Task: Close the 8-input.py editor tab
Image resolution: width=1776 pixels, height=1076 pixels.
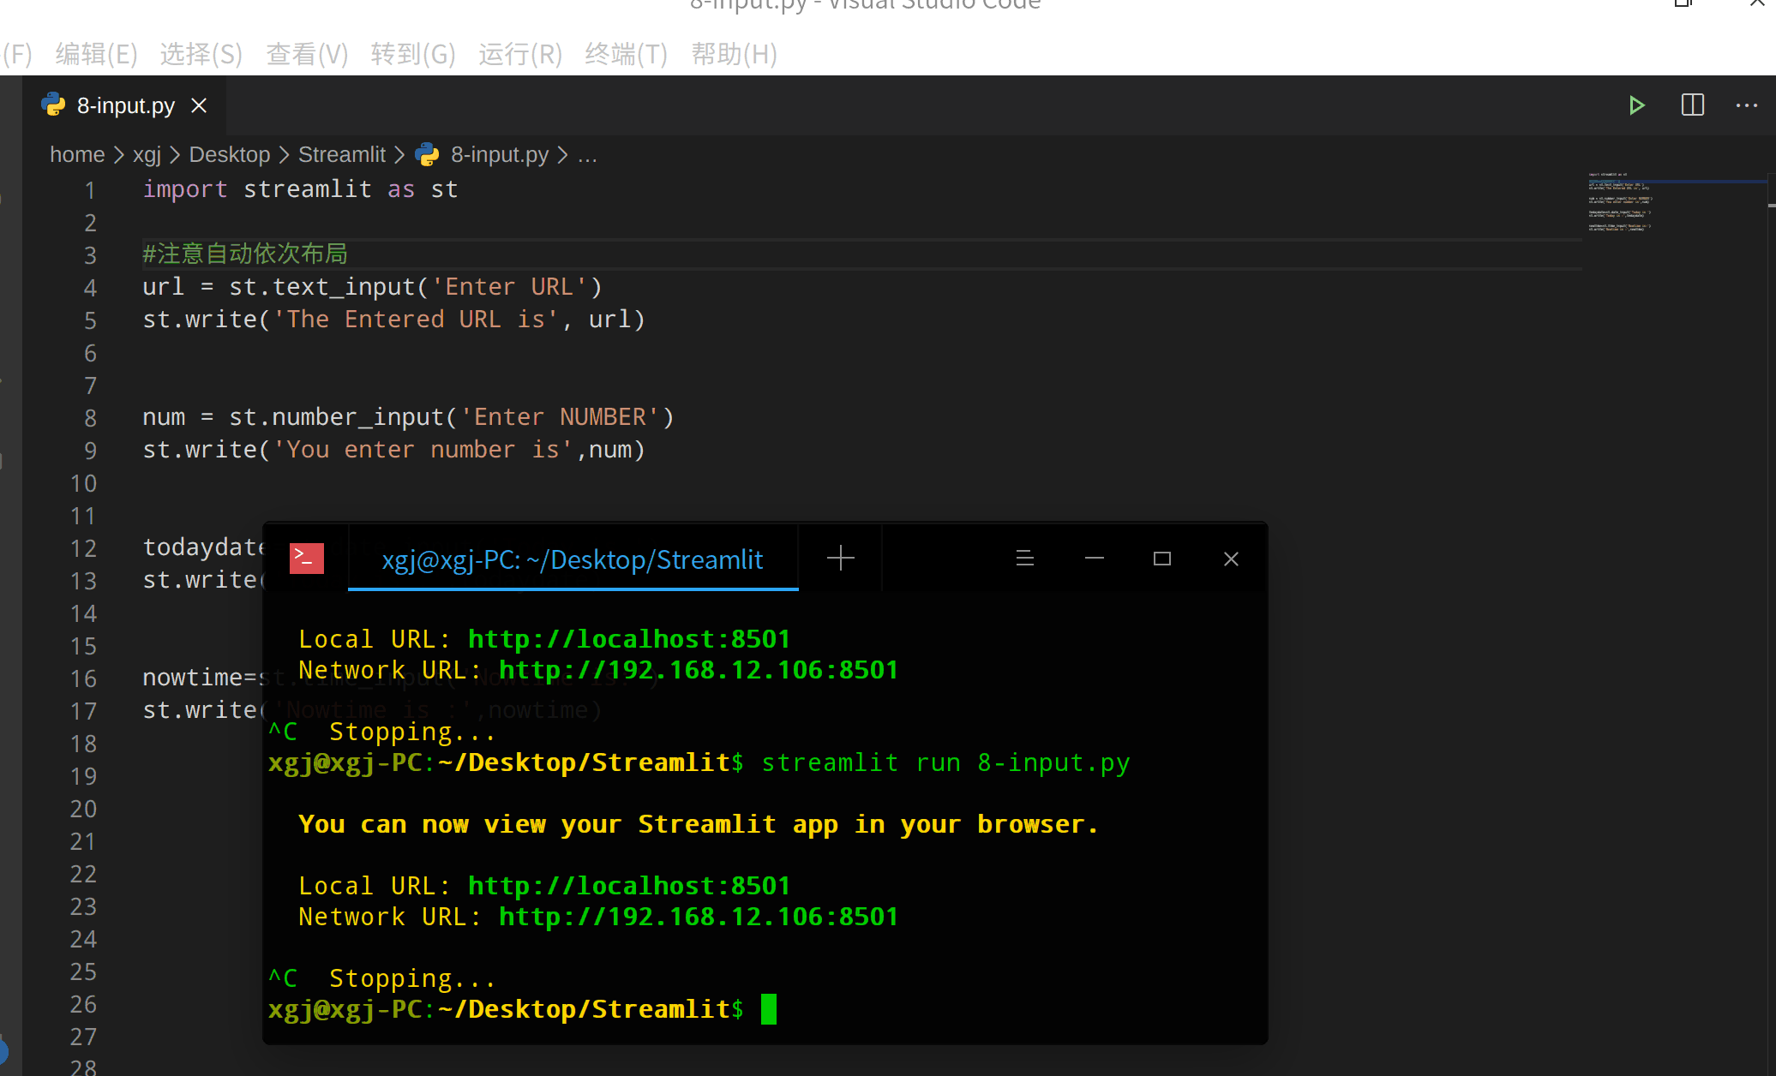Action: point(199,105)
